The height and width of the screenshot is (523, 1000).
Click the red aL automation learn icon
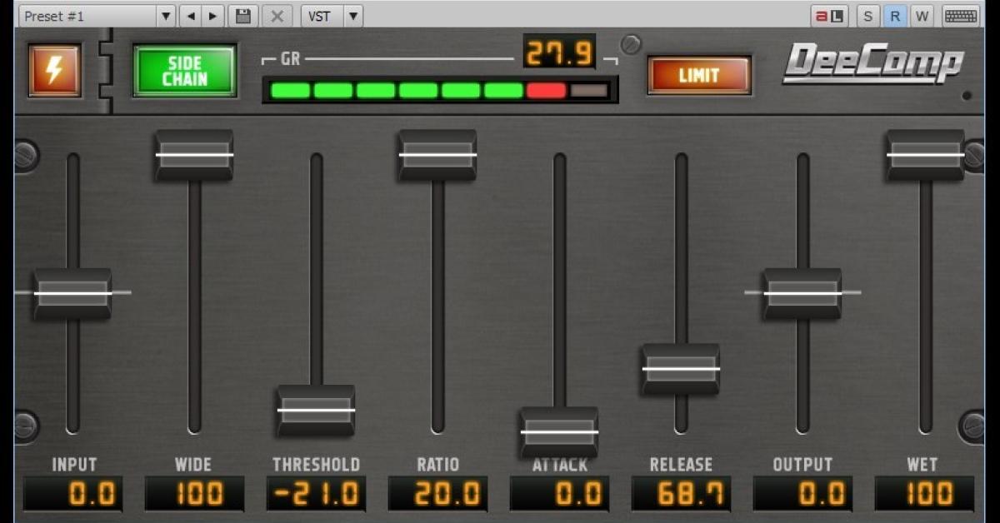[x=830, y=16]
